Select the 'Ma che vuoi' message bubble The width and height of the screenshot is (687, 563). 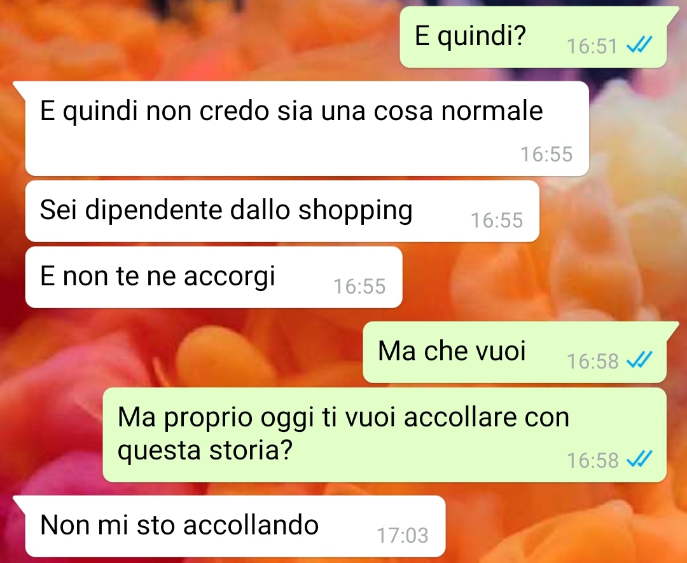[x=515, y=353]
